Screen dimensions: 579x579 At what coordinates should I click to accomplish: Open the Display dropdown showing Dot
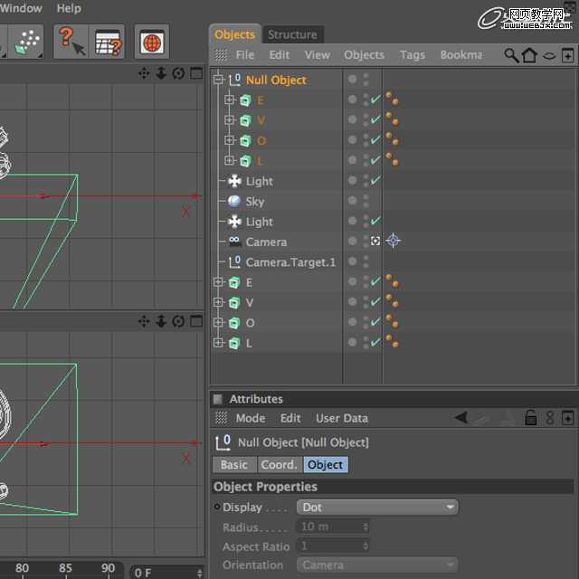coord(378,508)
